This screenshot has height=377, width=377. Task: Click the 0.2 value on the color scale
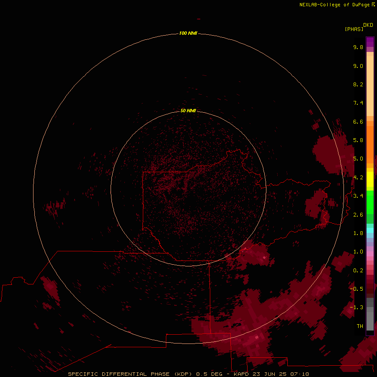[358, 271]
